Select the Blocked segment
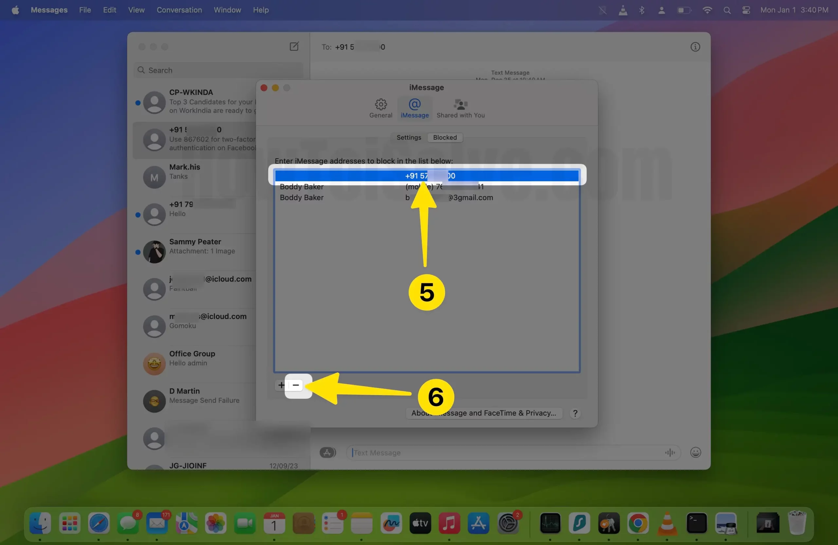Screen dimensions: 838x545 445,137
